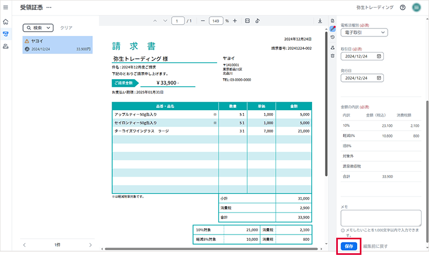Open the 受領証憑 more options menu

click(49, 7)
